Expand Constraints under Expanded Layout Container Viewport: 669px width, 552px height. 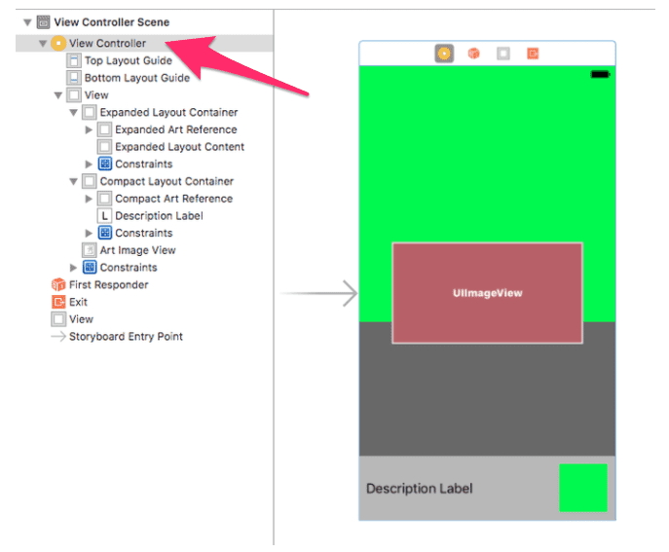[x=90, y=165]
